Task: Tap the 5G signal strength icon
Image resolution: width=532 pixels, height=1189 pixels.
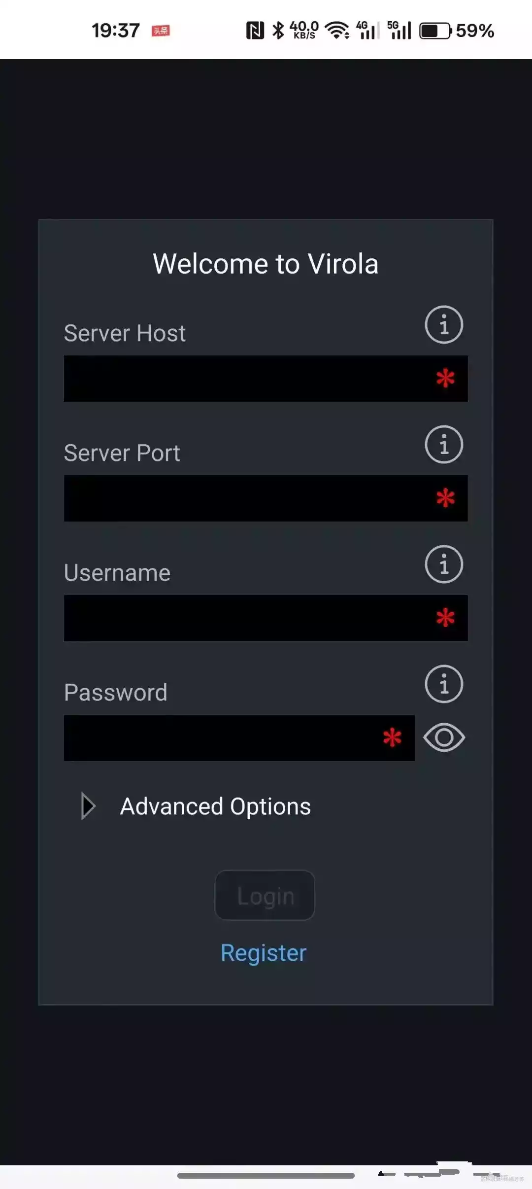Action: (399, 31)
